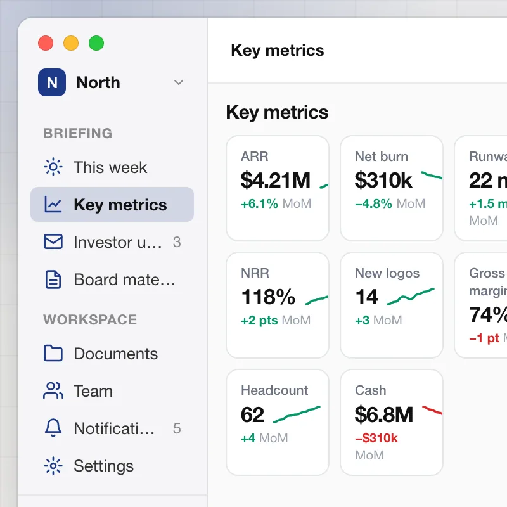
Task: Open Settings from the sidebar
Action: 112,466
